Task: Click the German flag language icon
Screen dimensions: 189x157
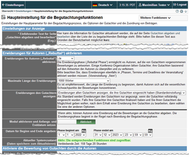Action: 95,5
